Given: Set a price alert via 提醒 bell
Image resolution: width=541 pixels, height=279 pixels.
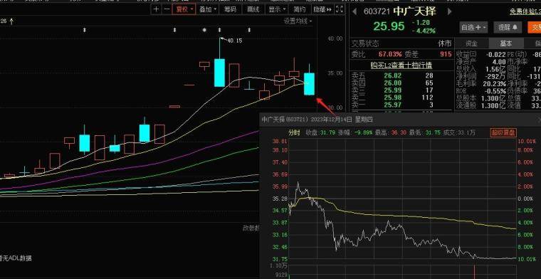Looking at the screenshot, I should [508, 27].
